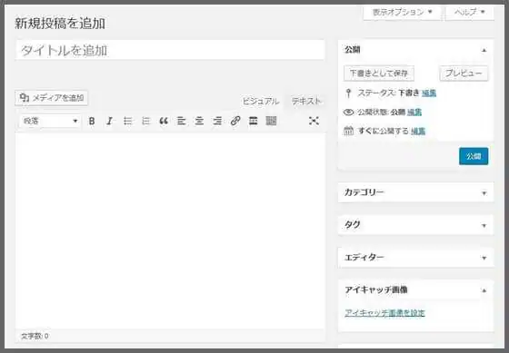Apply blockquote formatting
This screenshot has height=353, width=509.
click(164, 122)
